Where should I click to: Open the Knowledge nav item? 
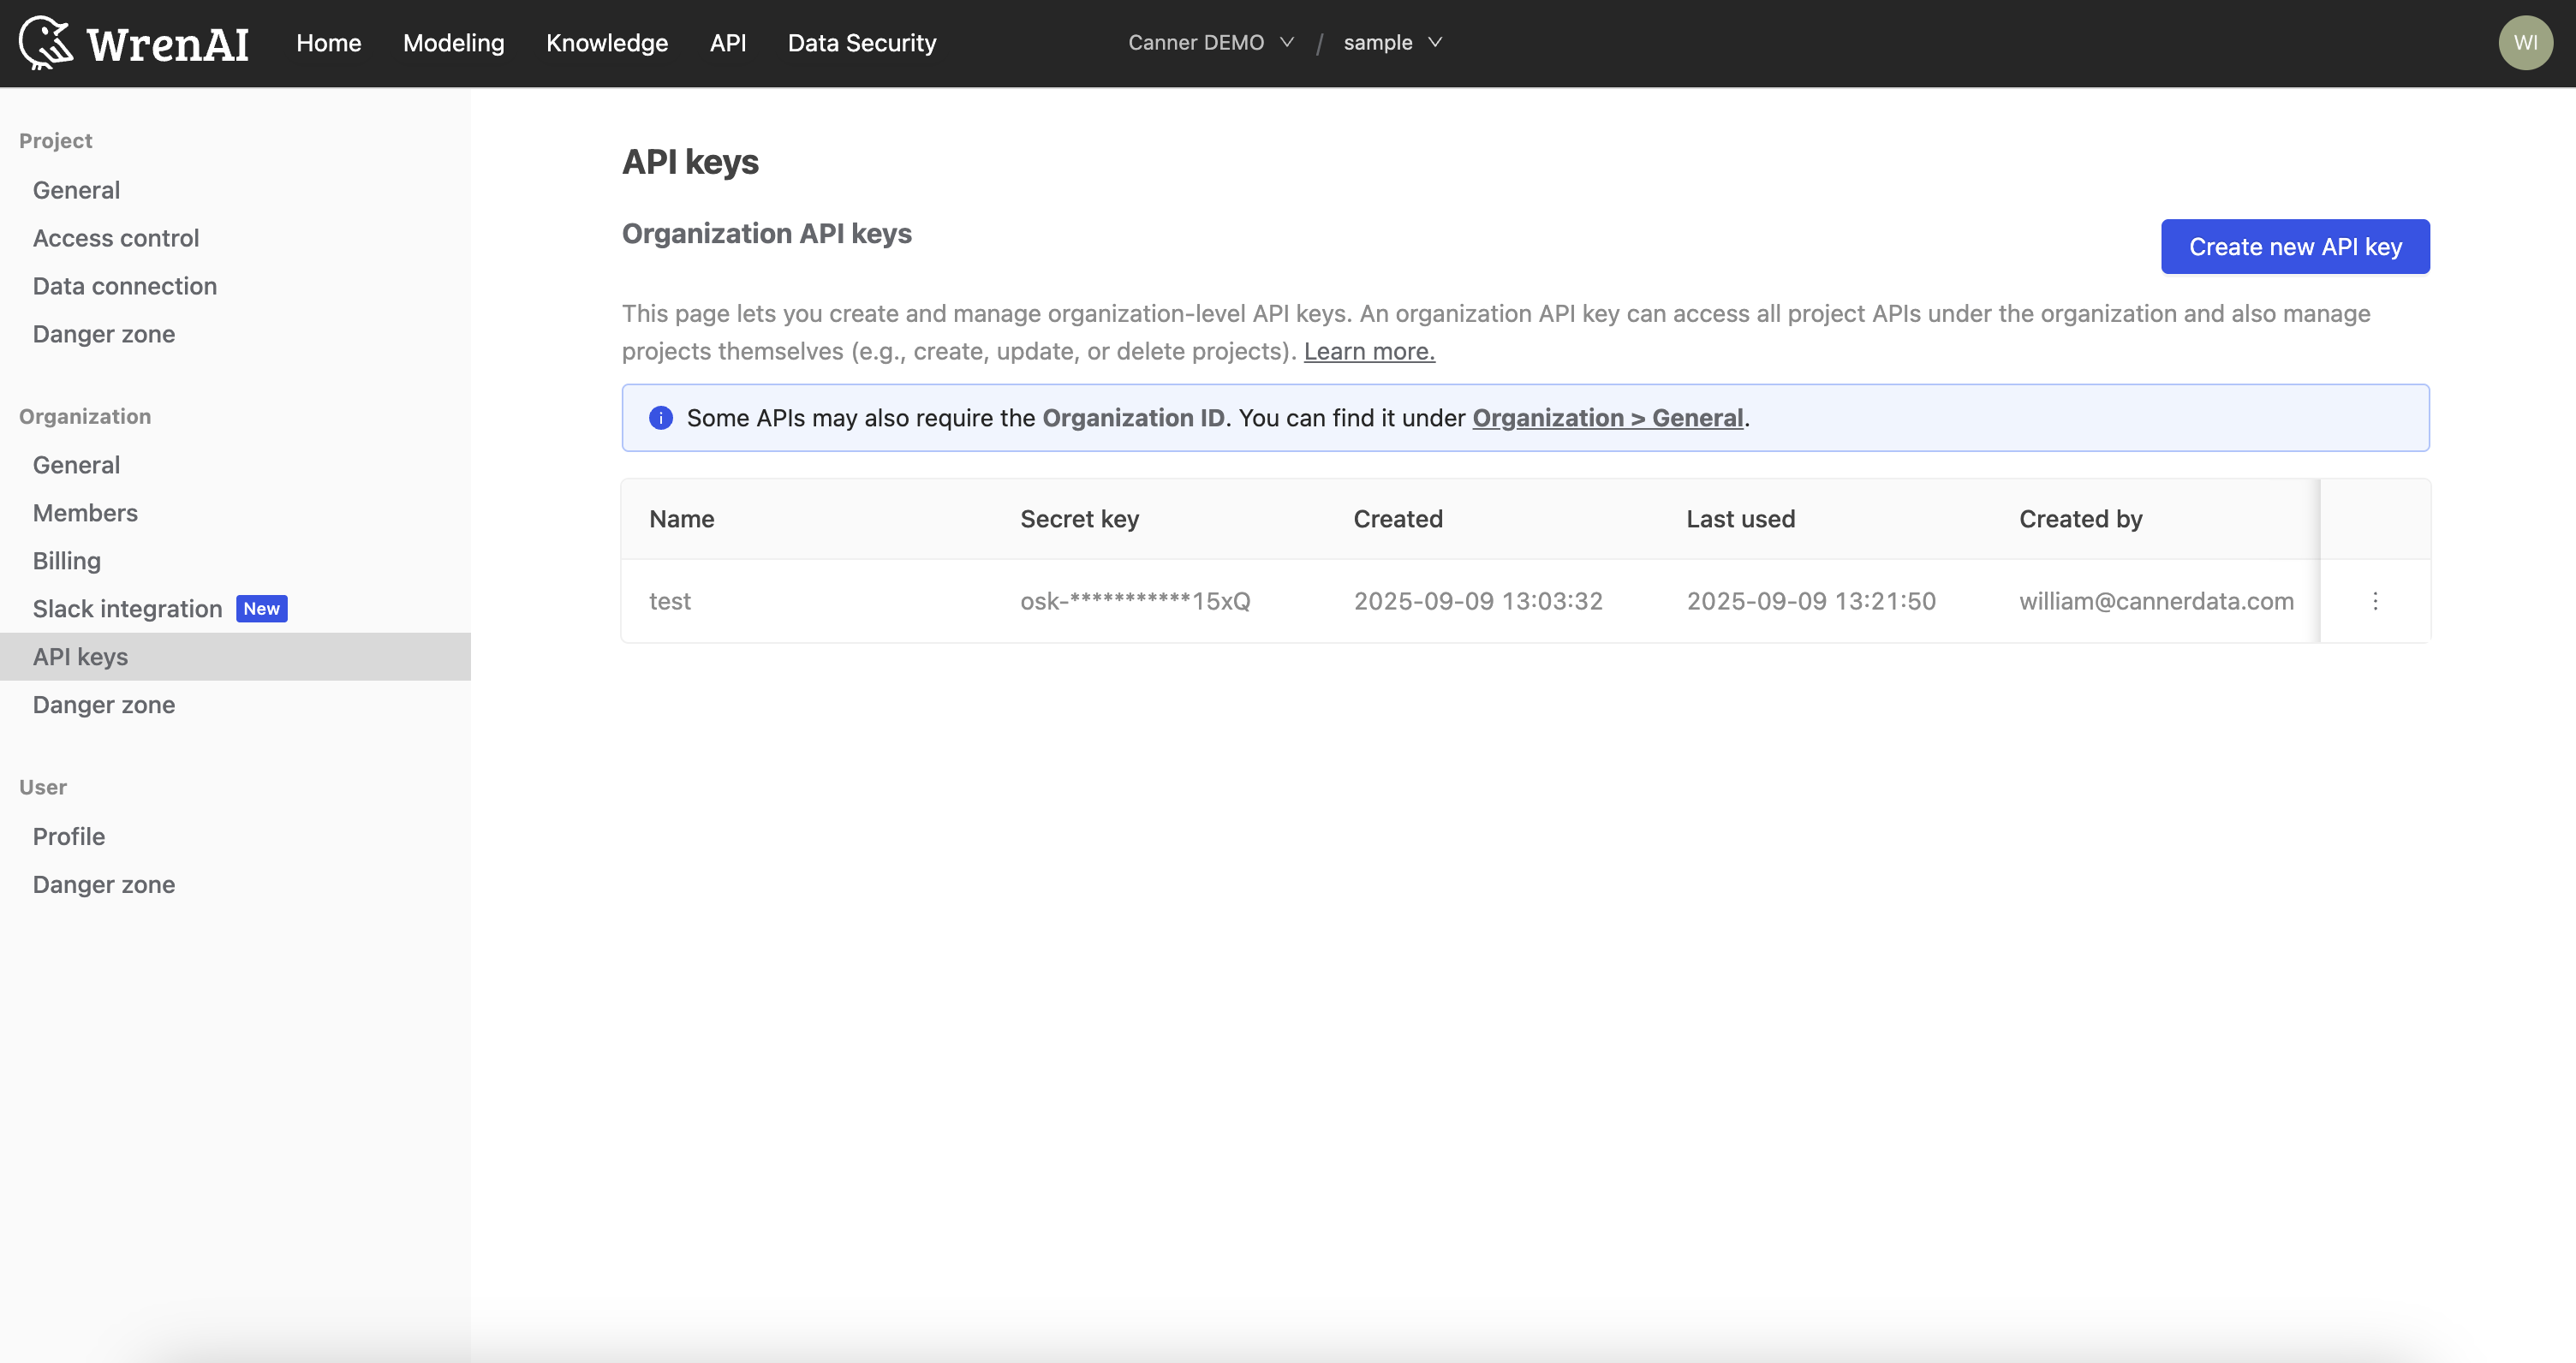coord(607,43)
